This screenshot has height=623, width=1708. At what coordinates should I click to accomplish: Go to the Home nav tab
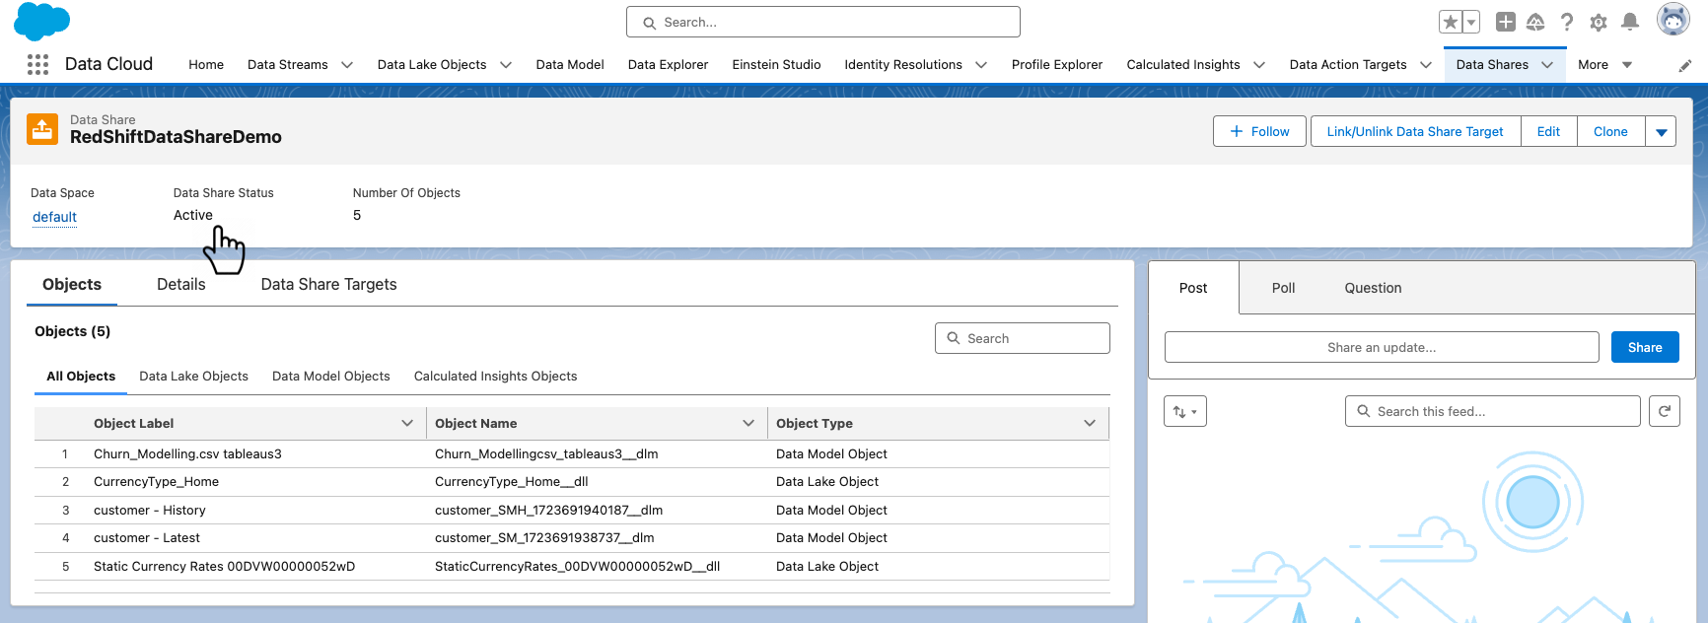(206, 65)
